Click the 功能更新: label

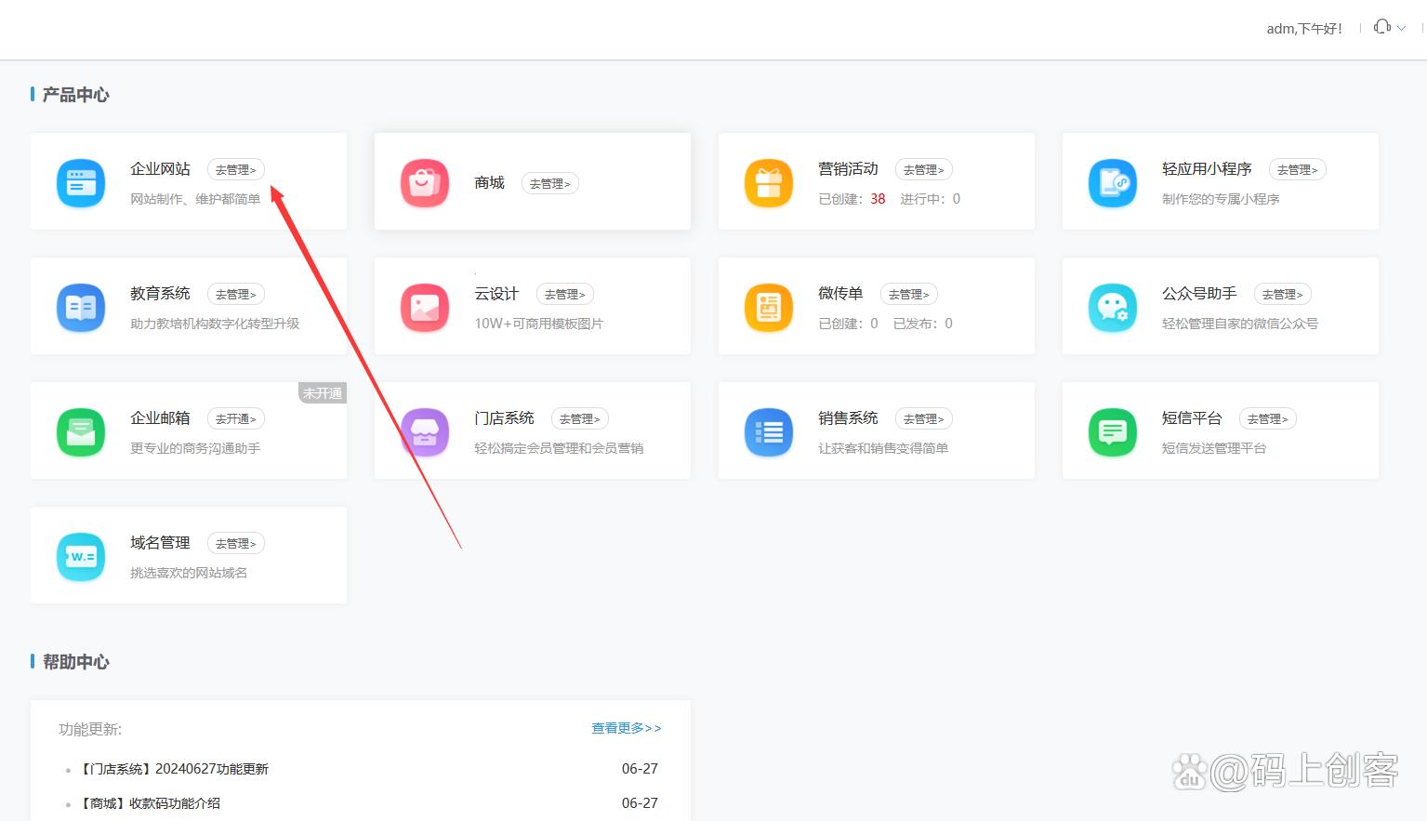click(x=90, y=729)
